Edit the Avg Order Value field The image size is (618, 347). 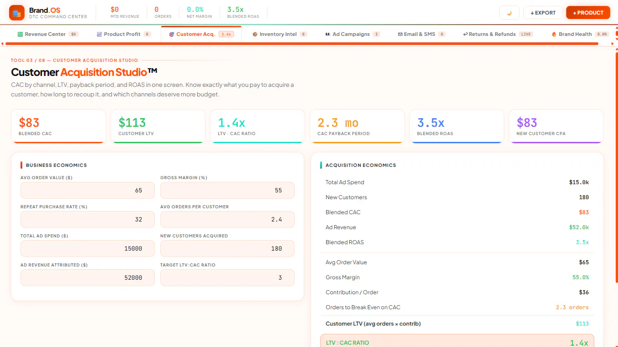(x=87, y=191)
